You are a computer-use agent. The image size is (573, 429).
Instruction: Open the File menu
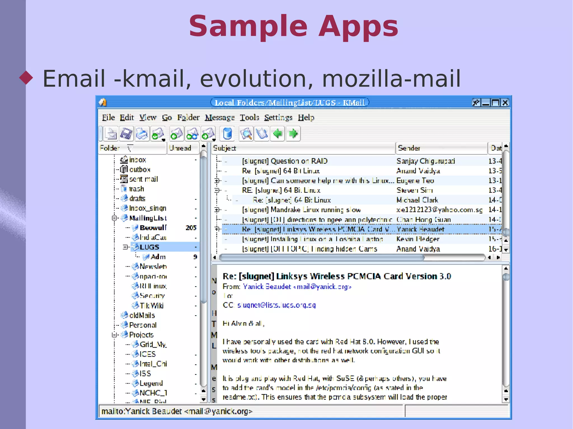coord(108,117)
